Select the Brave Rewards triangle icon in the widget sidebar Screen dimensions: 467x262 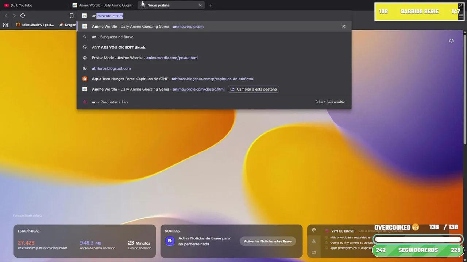point(314,241)
